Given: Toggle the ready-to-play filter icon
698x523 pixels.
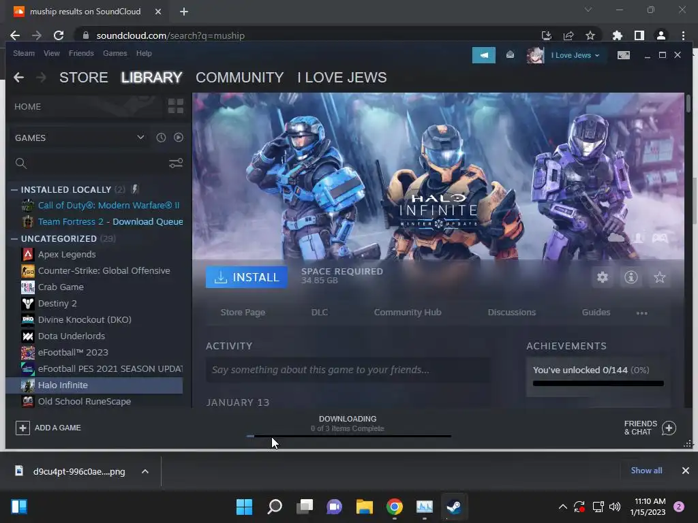Looking at the screenshot, I should 179,138.
